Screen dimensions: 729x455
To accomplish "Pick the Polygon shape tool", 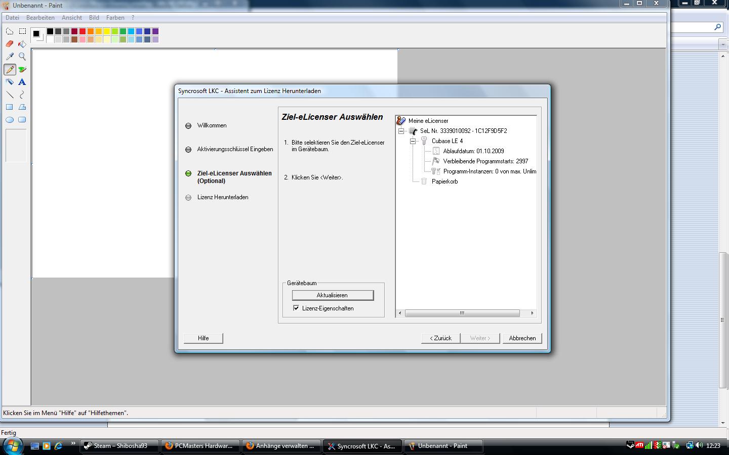I will click(22, 107).
